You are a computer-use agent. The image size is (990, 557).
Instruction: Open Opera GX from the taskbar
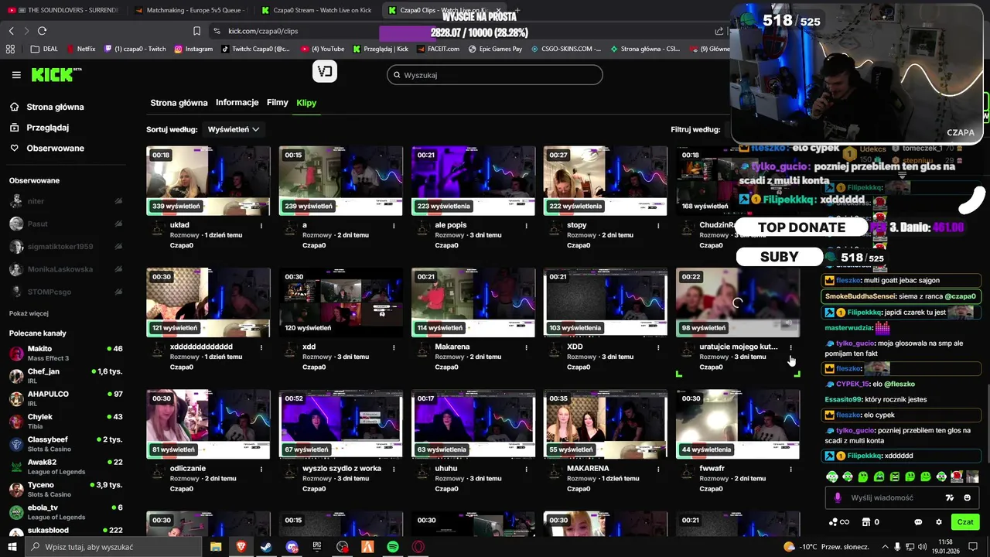point(418,547)
